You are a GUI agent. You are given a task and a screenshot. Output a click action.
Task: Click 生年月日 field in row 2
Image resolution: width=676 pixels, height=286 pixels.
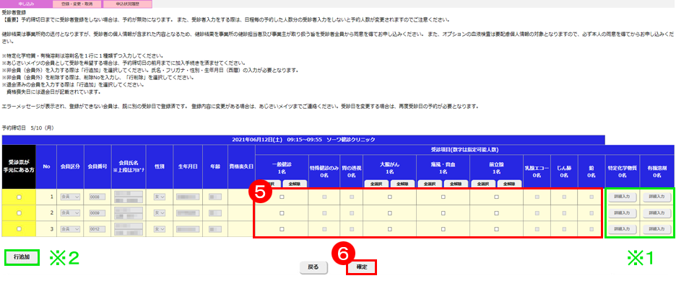(x=188, y=213)
